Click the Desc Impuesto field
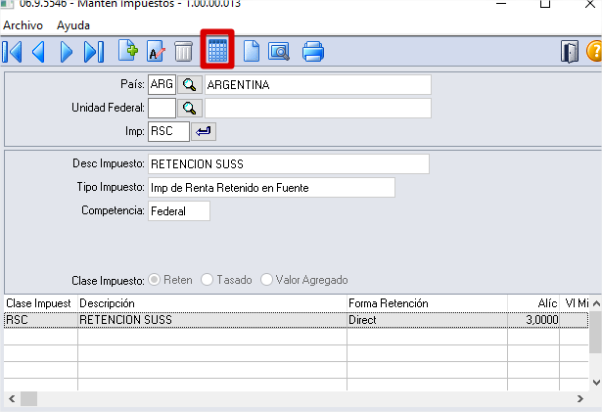Screen dimensions: 602x412 click(x=289, y=164)
